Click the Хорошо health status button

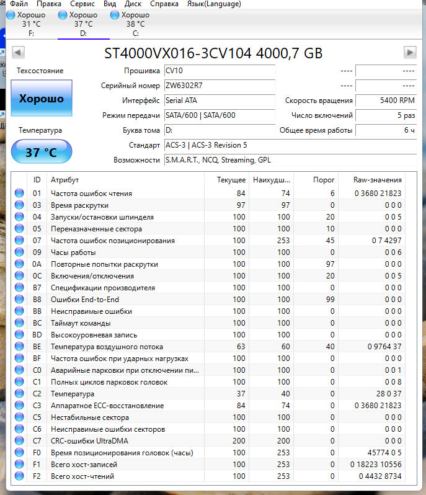(x=42, y=98)
